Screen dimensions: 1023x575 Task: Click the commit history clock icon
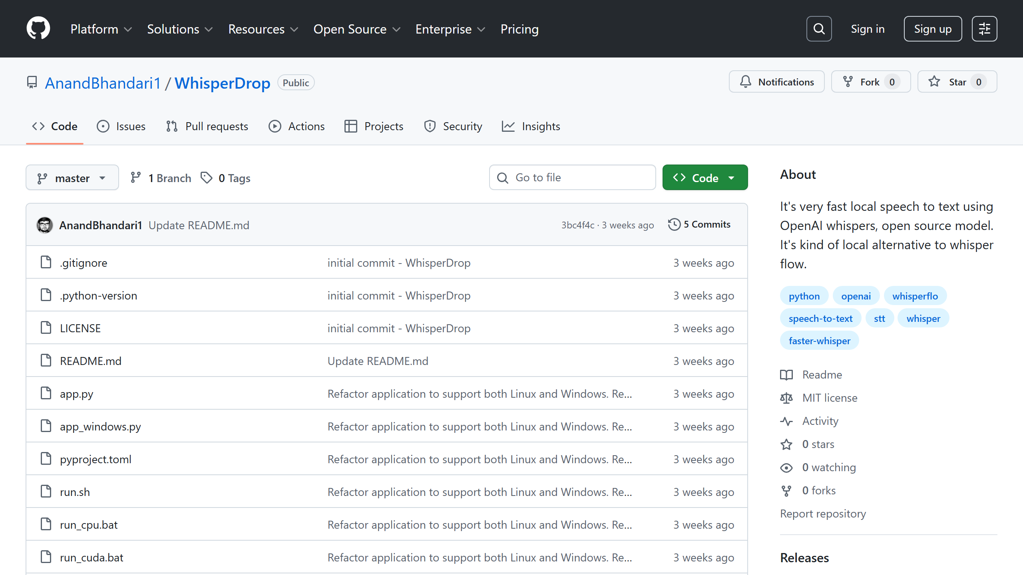674,224
